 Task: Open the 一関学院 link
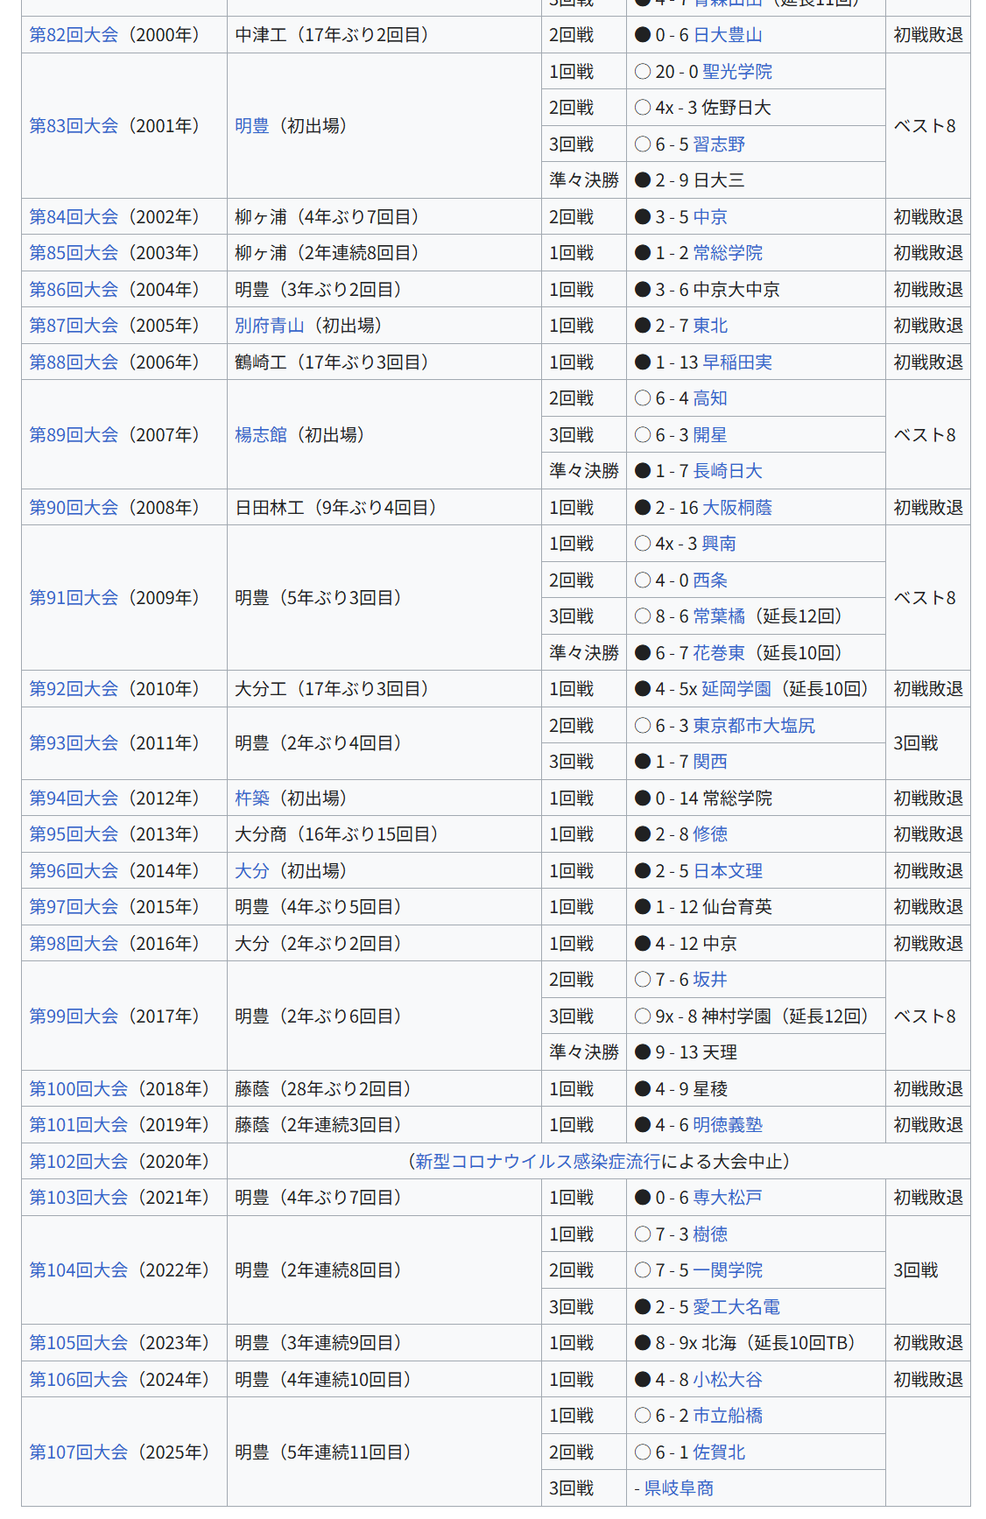(x=728, y=1270)
